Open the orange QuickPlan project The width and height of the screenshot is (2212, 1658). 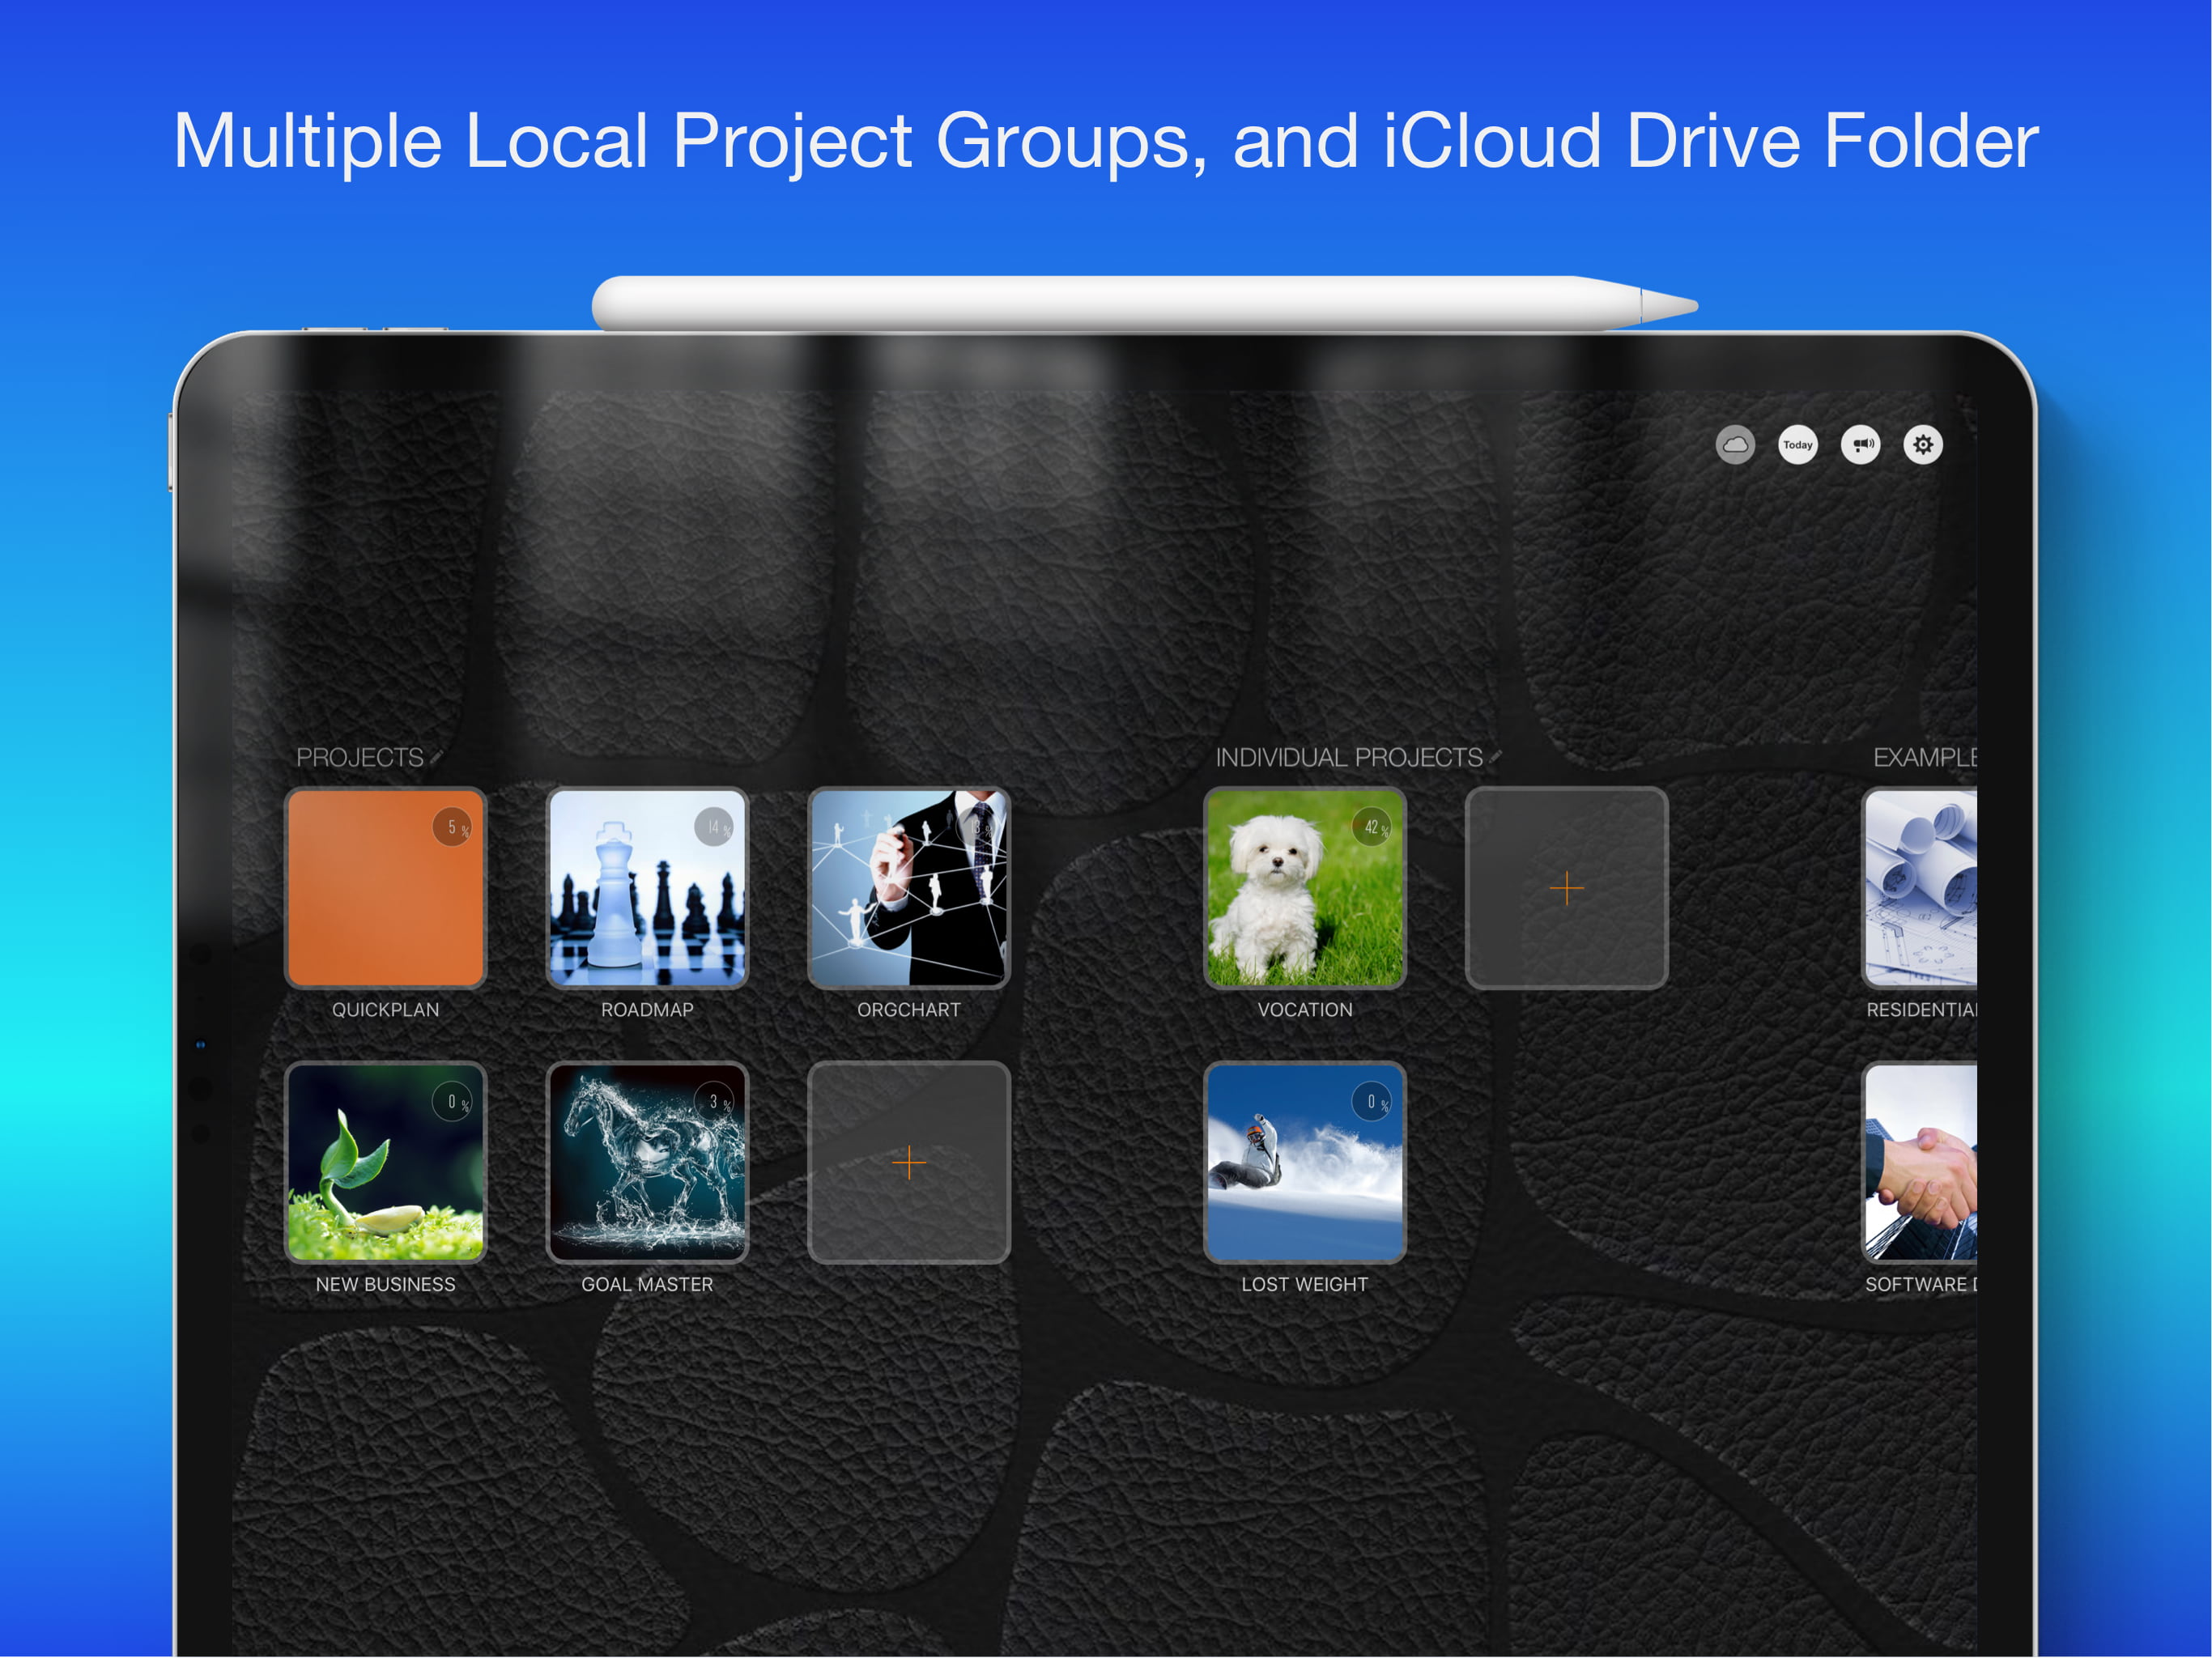click(385, 895)
